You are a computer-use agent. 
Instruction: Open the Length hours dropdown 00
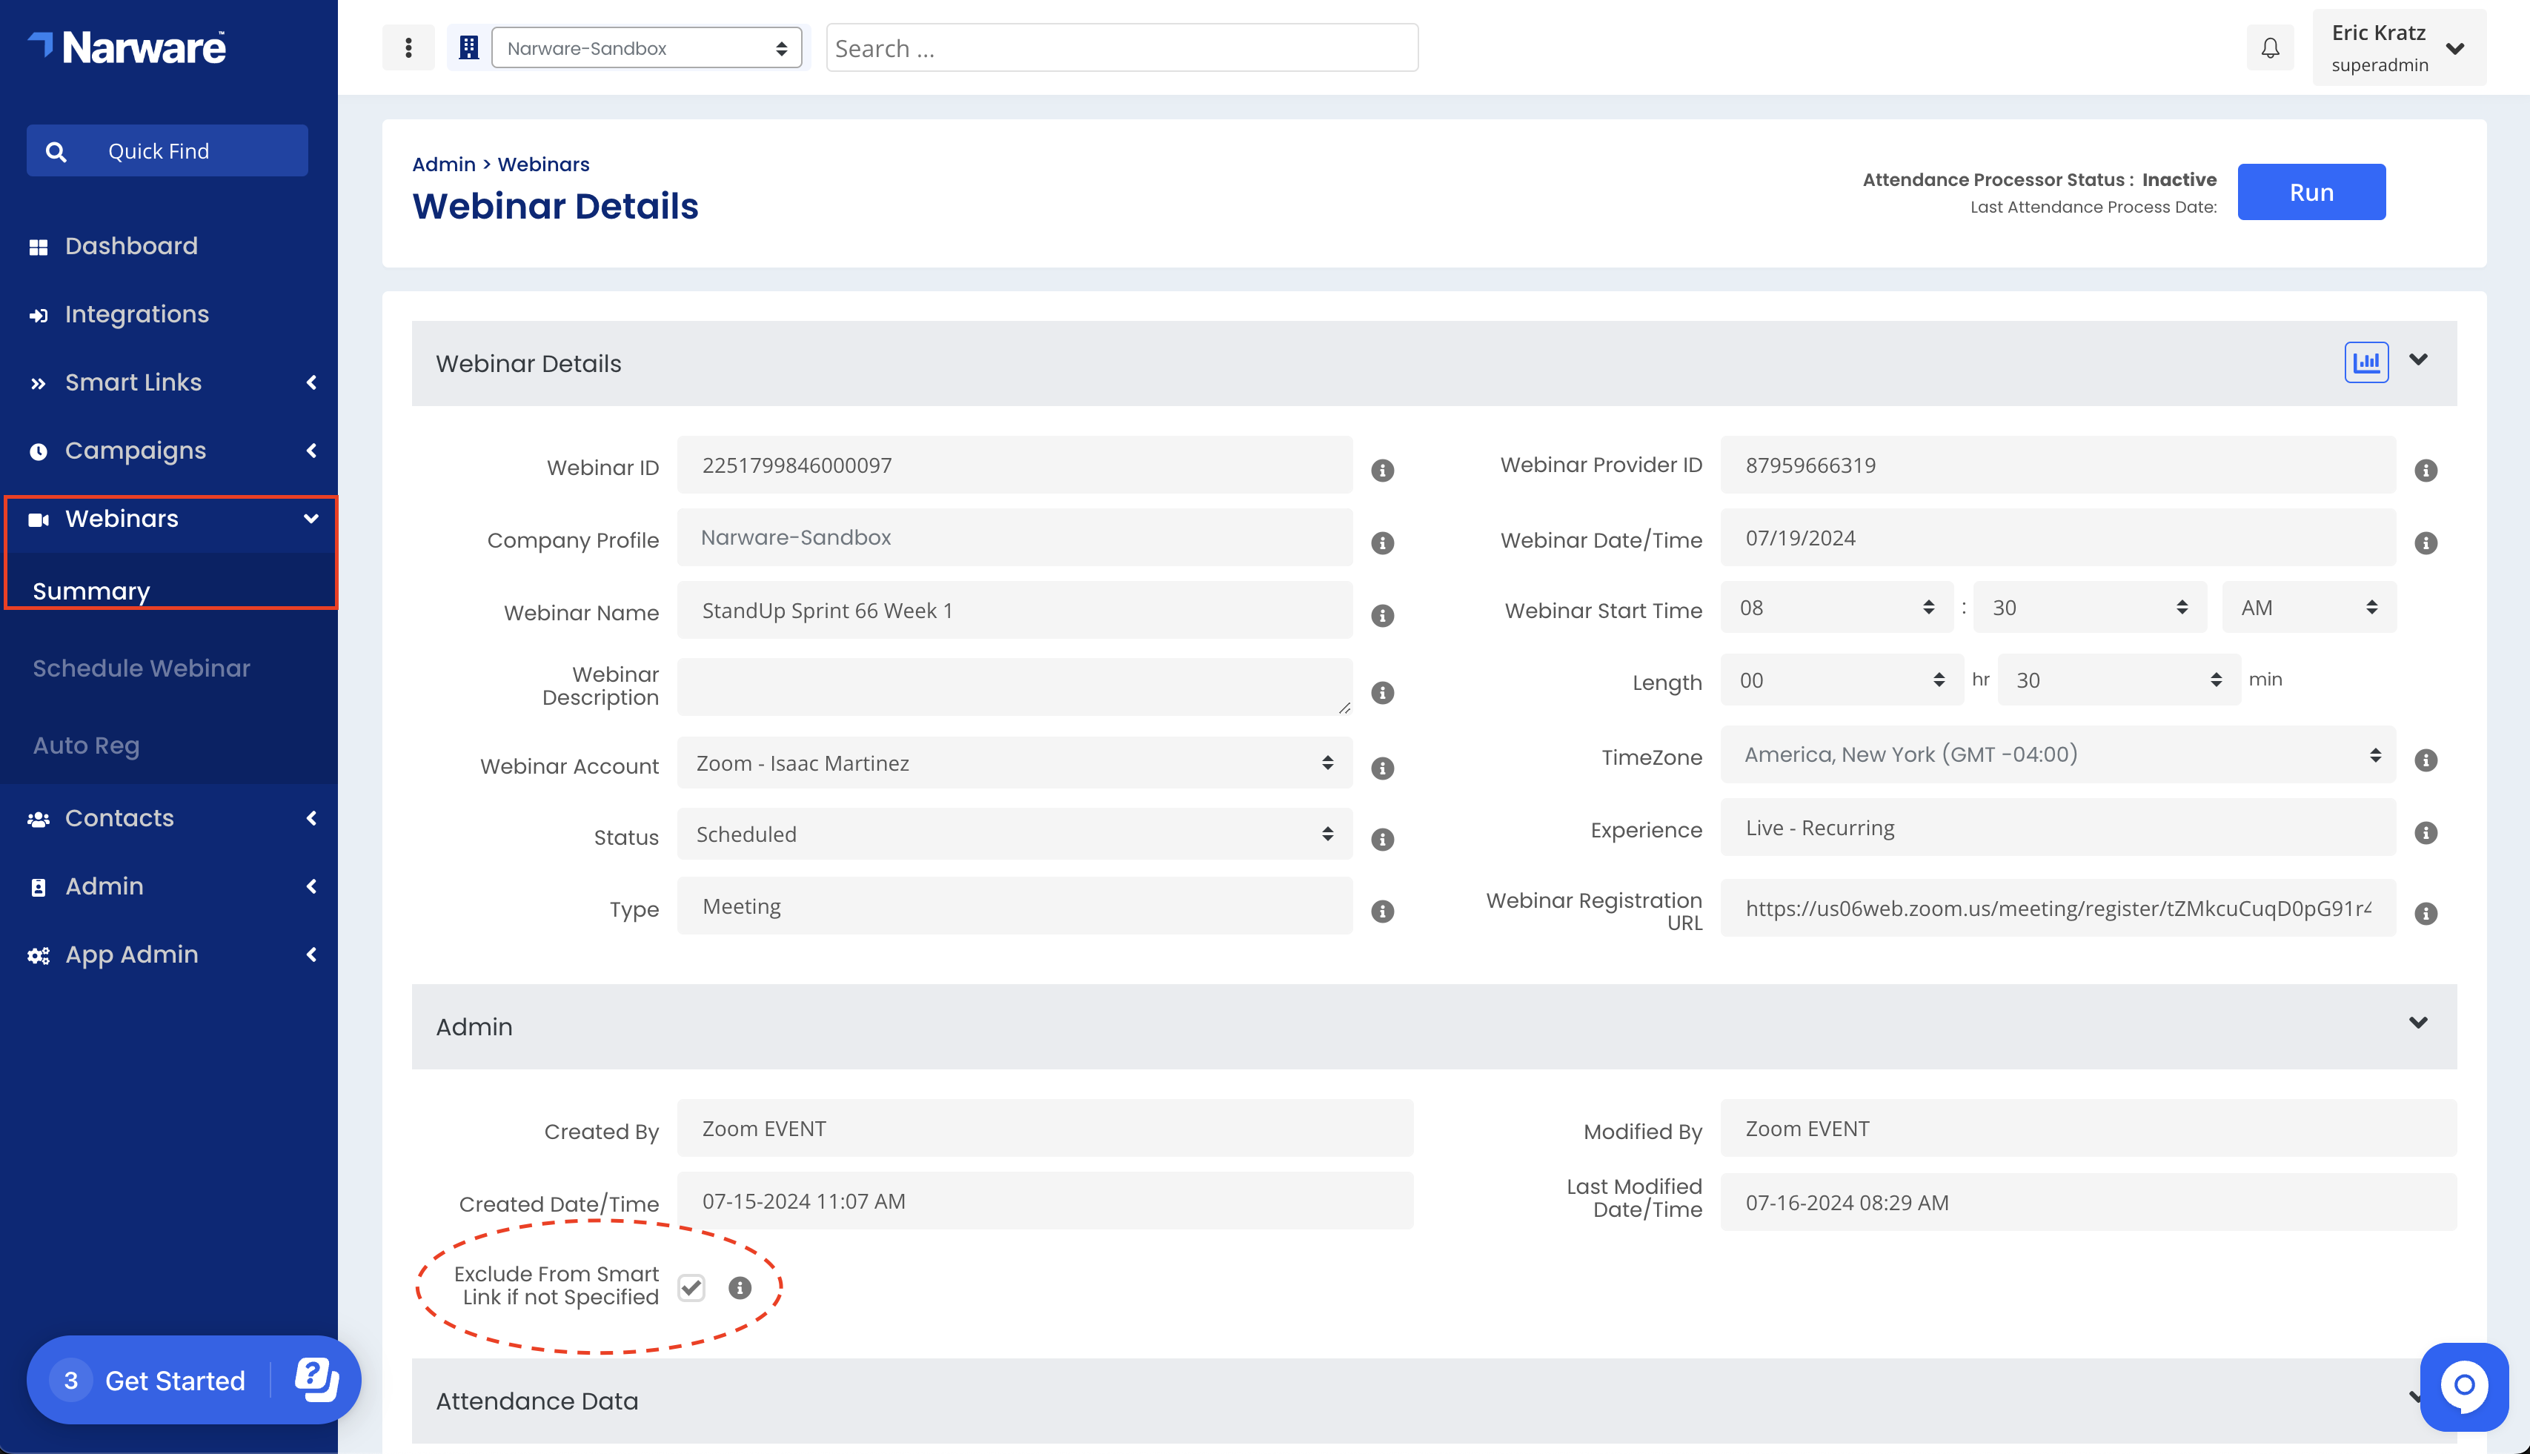click(x=1841, y=680)
